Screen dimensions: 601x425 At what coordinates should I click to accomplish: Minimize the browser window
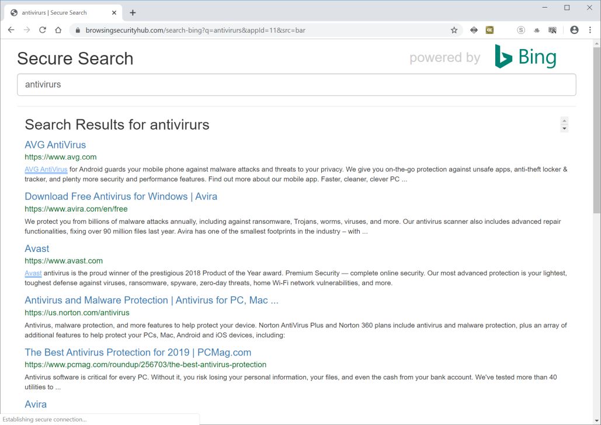[x=545, y=8]
